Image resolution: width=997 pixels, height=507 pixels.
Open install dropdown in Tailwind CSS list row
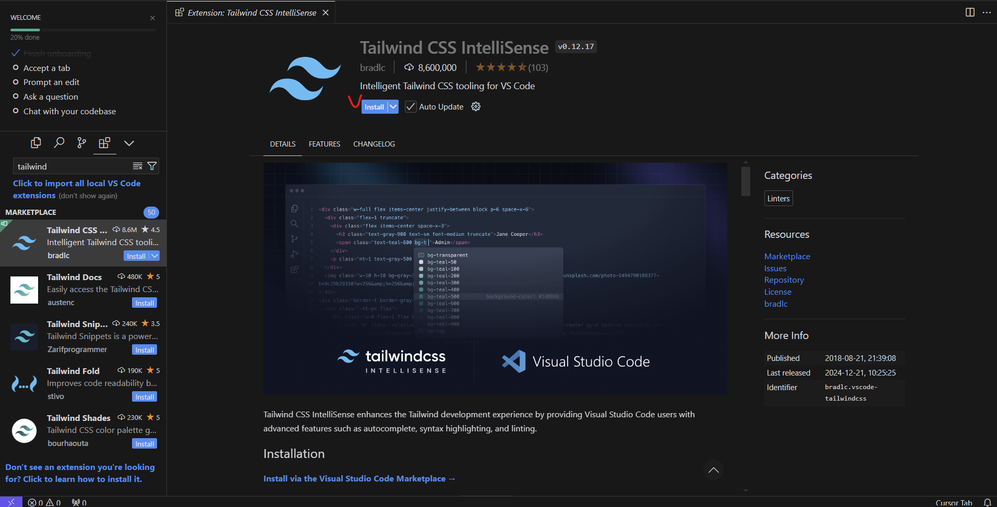point(154,256)
